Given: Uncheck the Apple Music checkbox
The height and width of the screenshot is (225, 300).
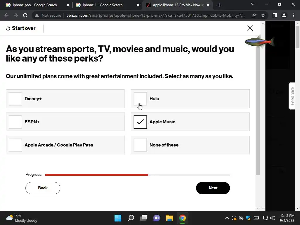Looking at the screenshot, I should [x=140, y=122].
